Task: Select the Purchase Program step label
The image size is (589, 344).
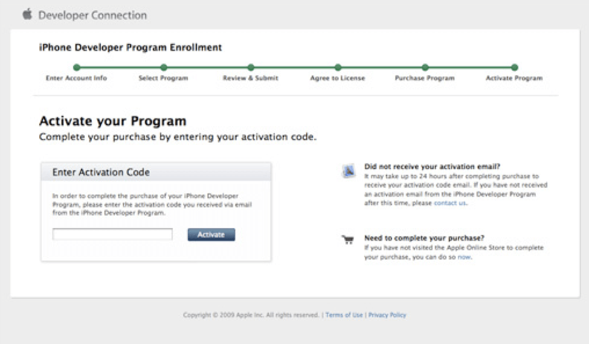Action: click(x=425, y=78)
